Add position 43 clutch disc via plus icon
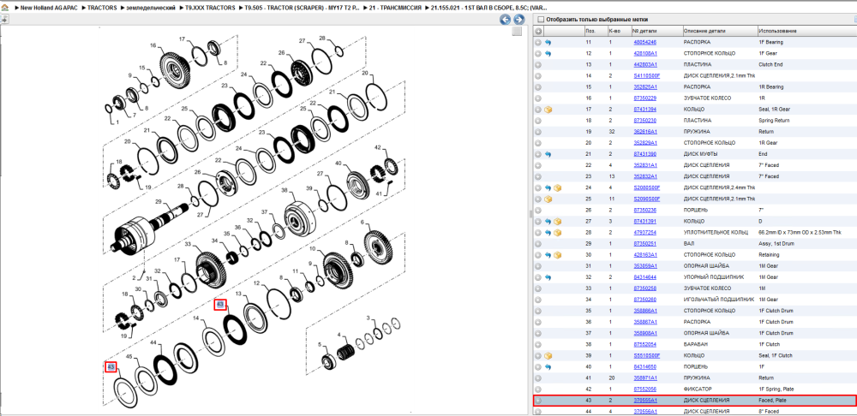This screenshot has width=857, height=416. tap(538, 401)
